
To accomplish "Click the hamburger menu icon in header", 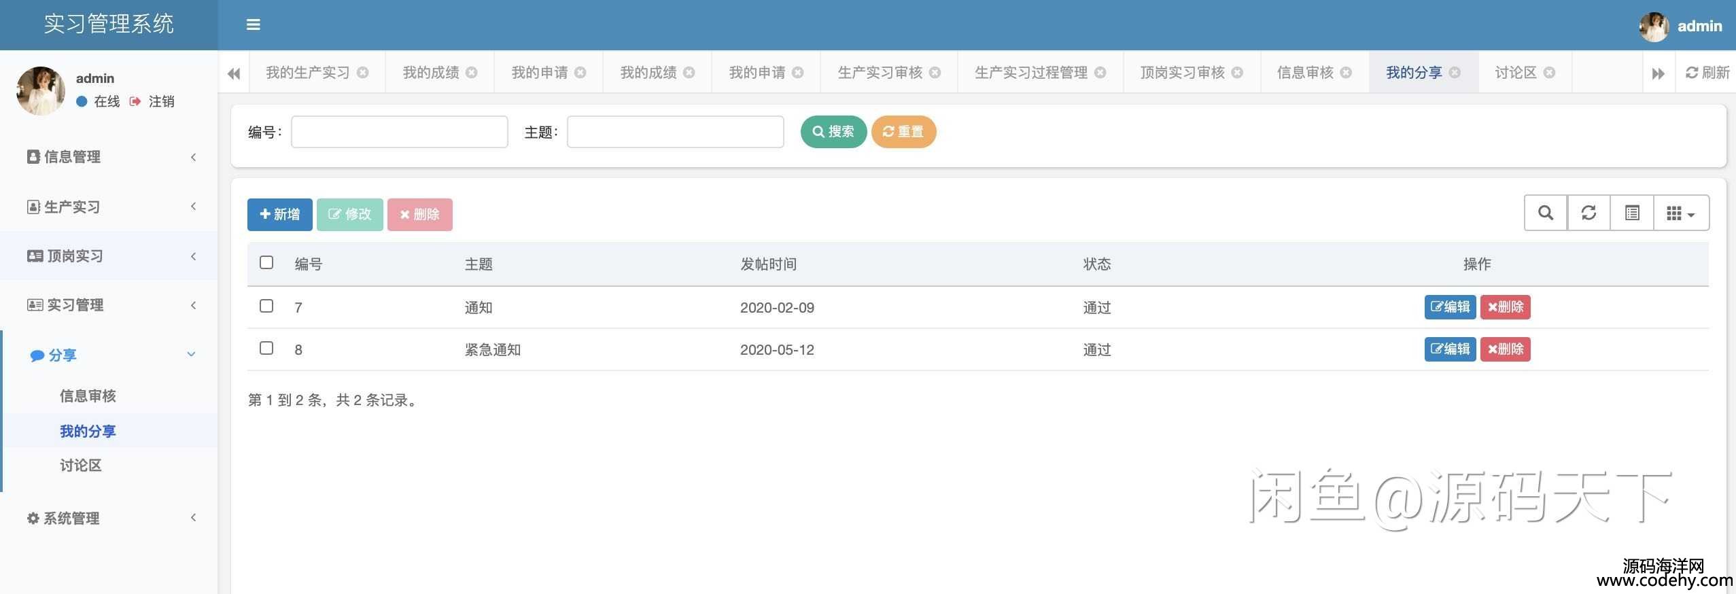I will [253, 25].
